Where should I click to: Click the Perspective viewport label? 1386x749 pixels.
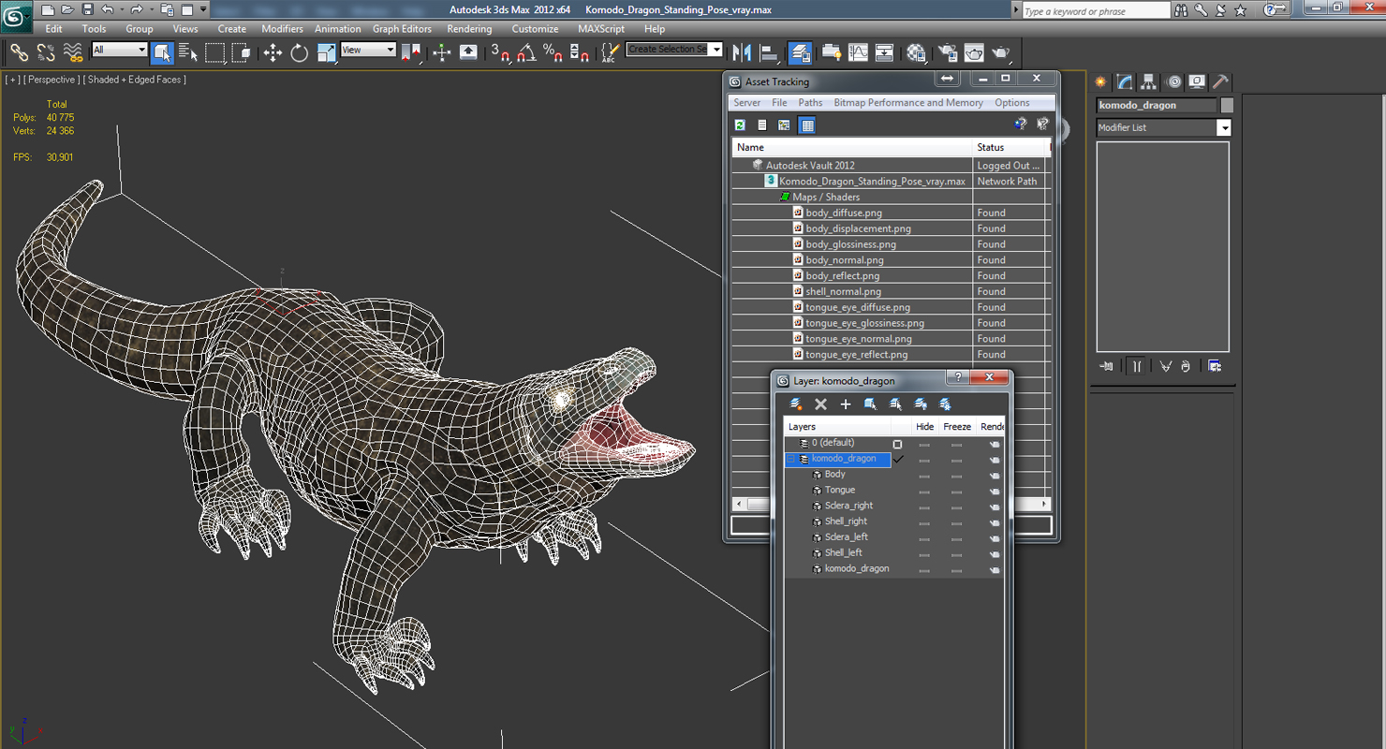52,80
